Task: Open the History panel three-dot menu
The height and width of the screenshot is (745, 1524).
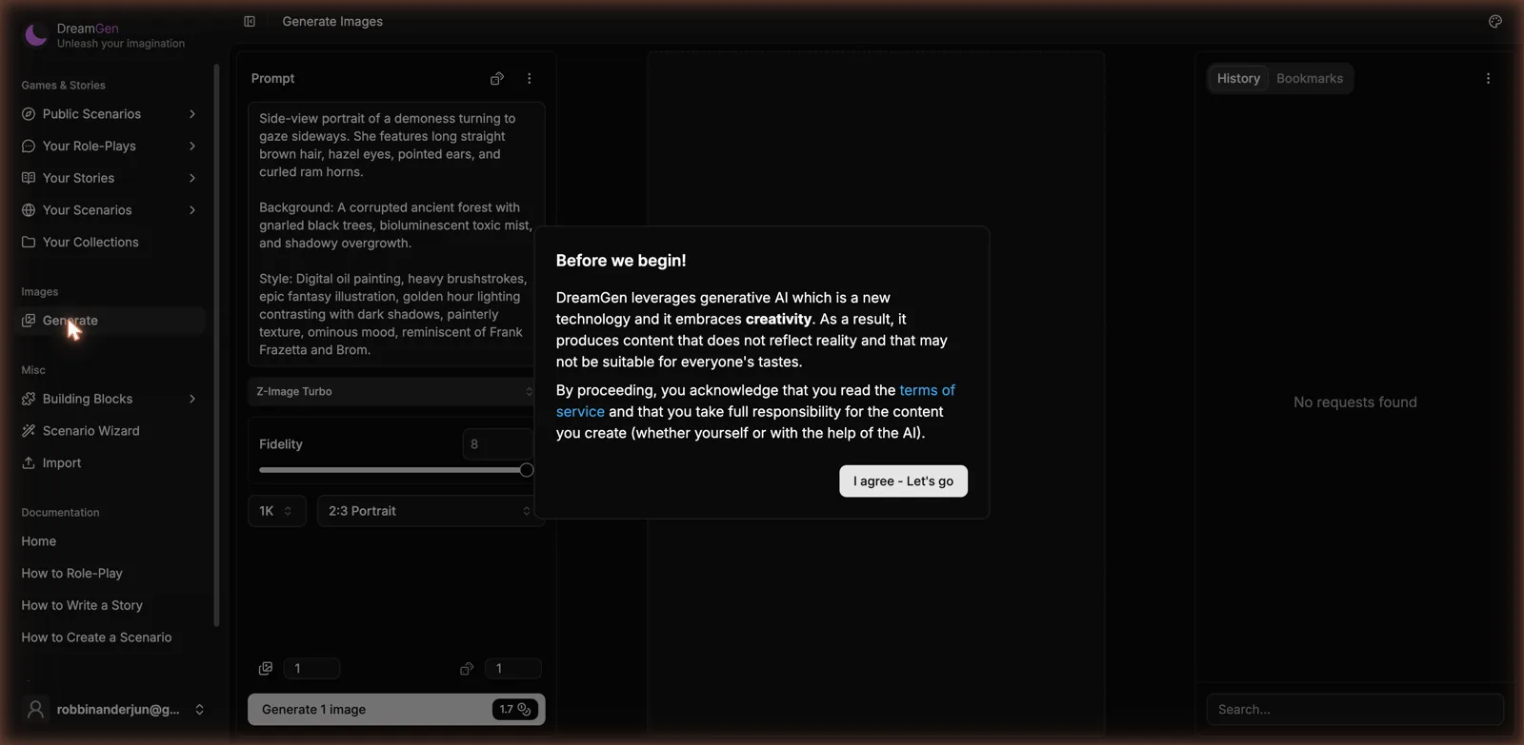Action: (x=1488, y=79)
